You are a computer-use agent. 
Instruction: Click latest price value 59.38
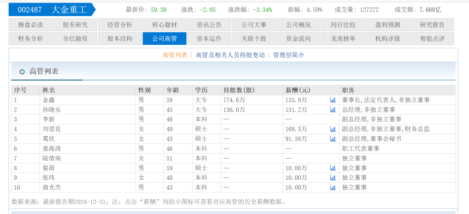[159, 10]
